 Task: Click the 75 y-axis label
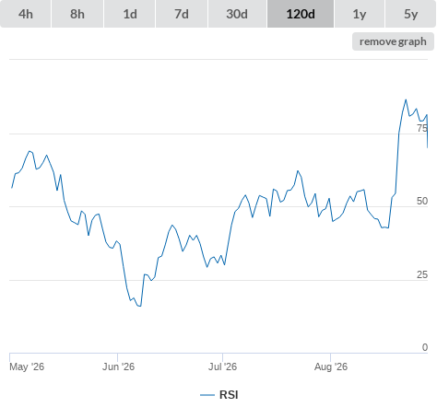[422, 128]
